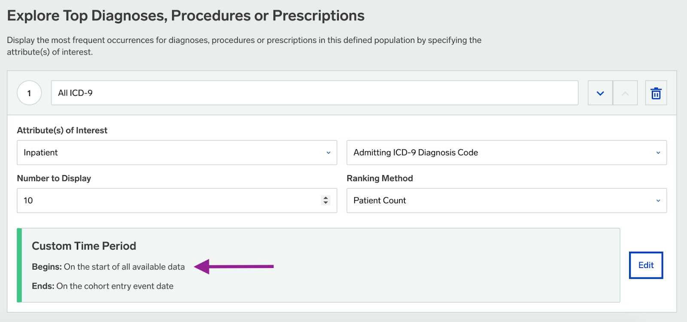This screenshot has width=687, height=322.
Task: Expand the Admitting ICD-9 Diagnosis Code dropdown
Action: pos(507,153)
